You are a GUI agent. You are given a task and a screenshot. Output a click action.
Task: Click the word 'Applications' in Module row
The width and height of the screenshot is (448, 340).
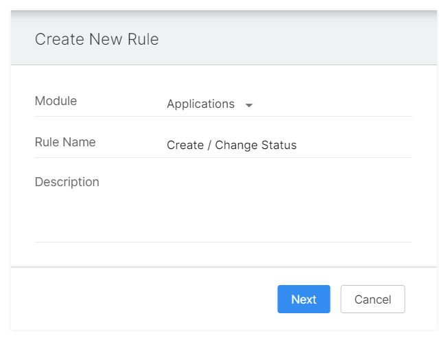(200, 104)
